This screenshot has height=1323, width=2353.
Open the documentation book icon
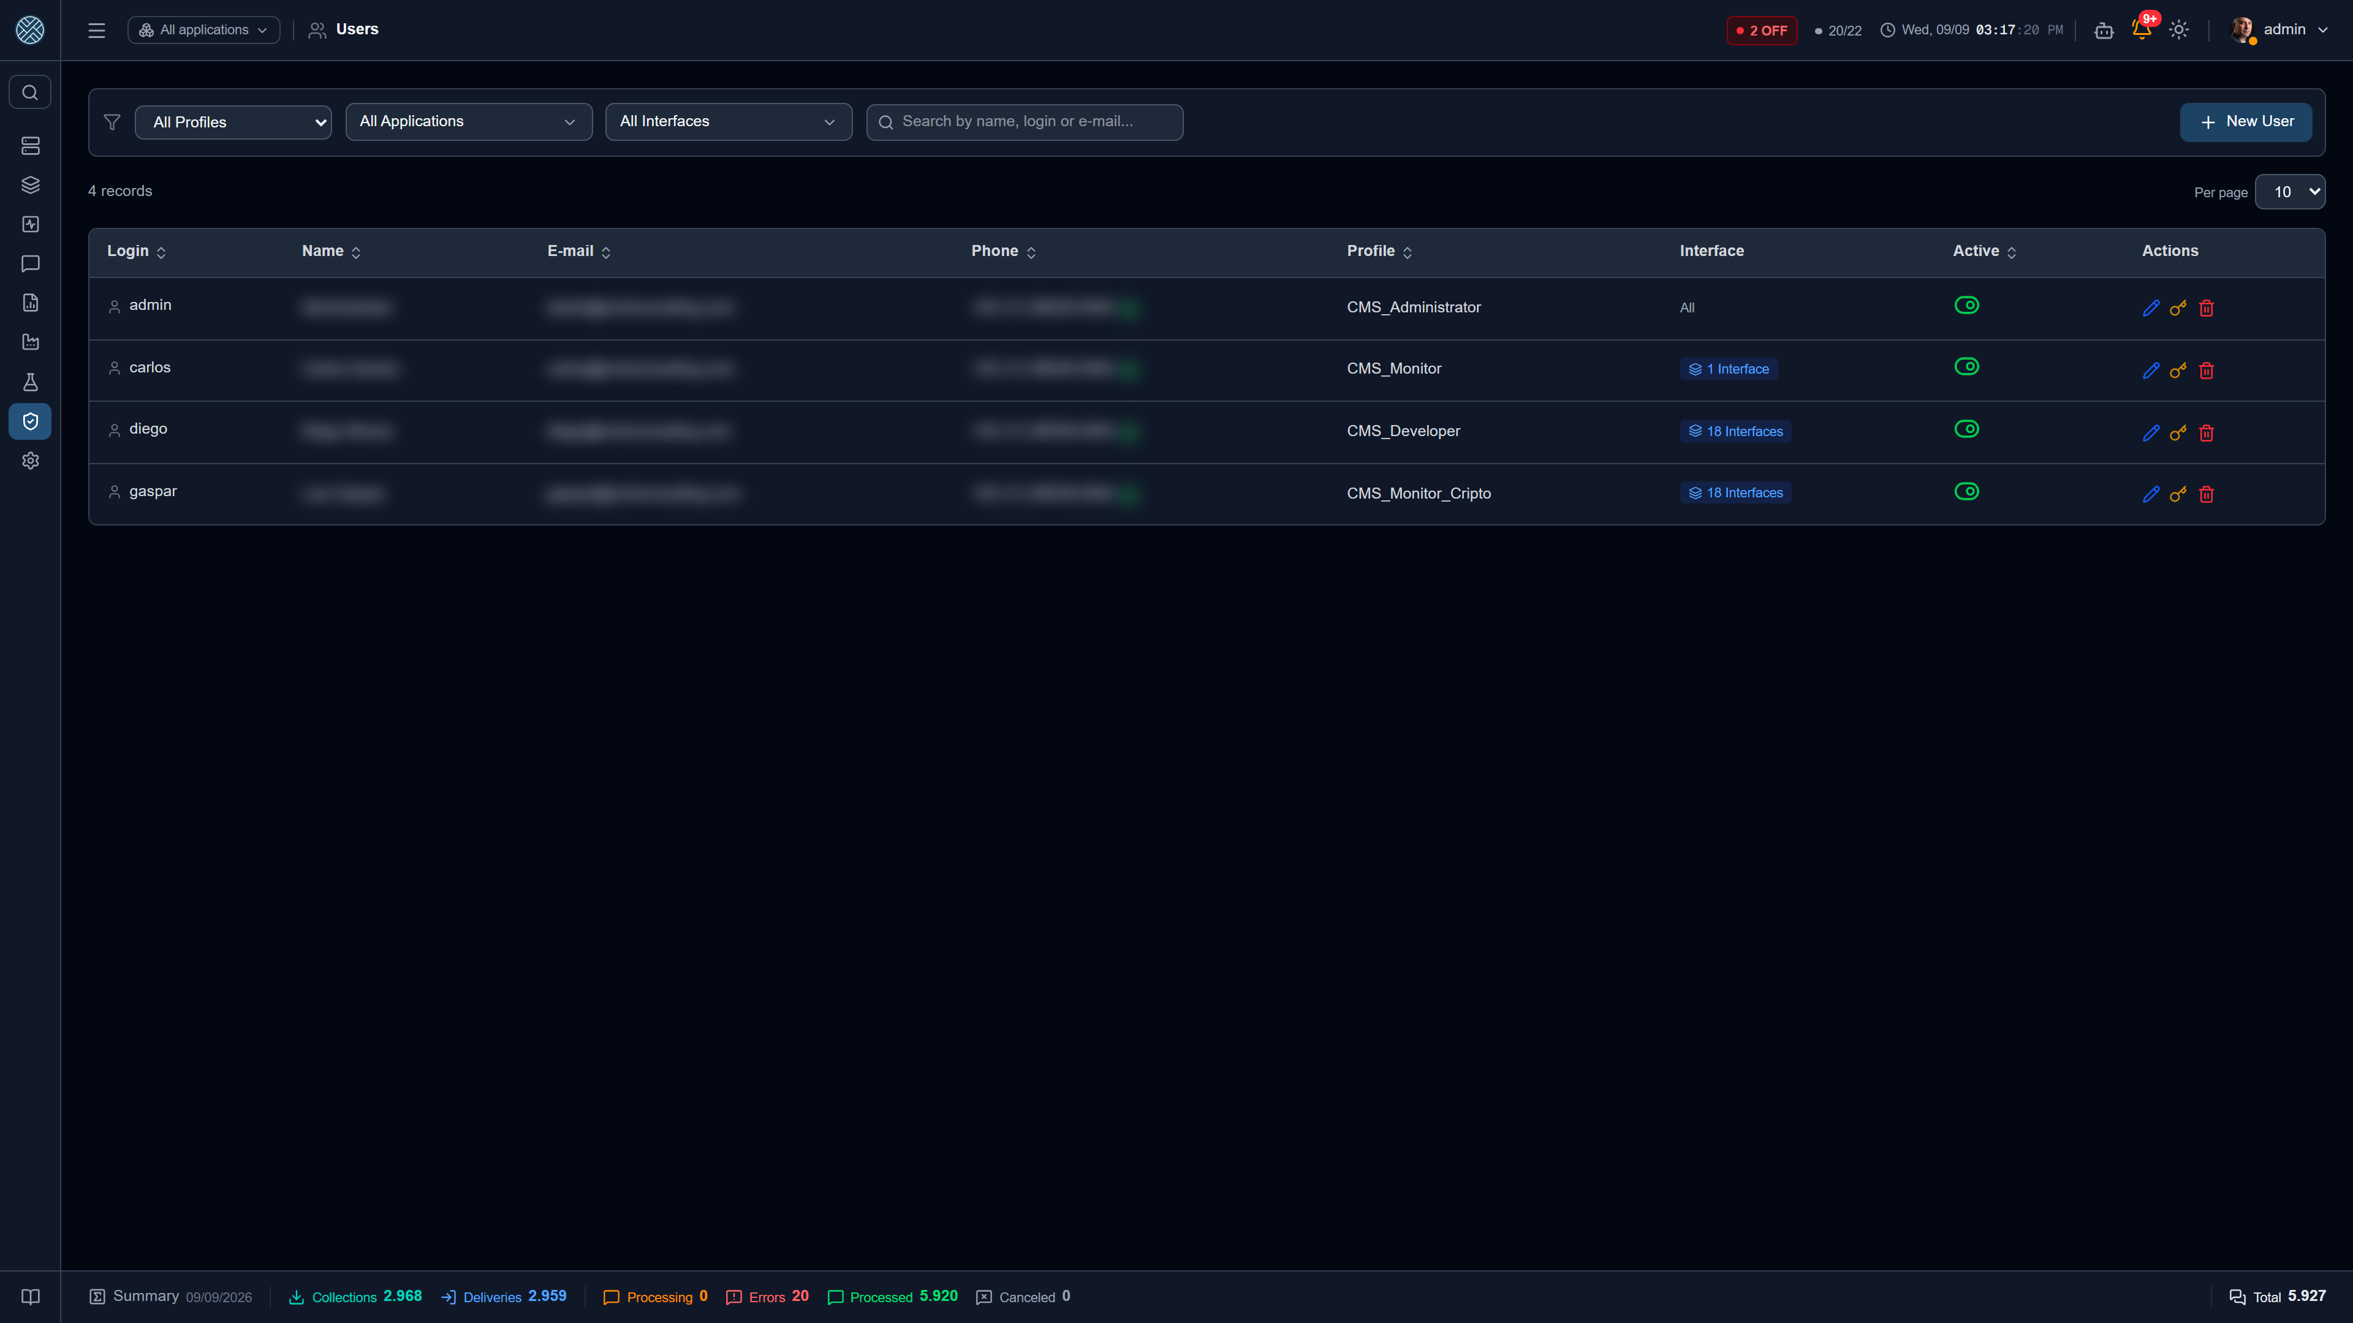click(30, 1297)
